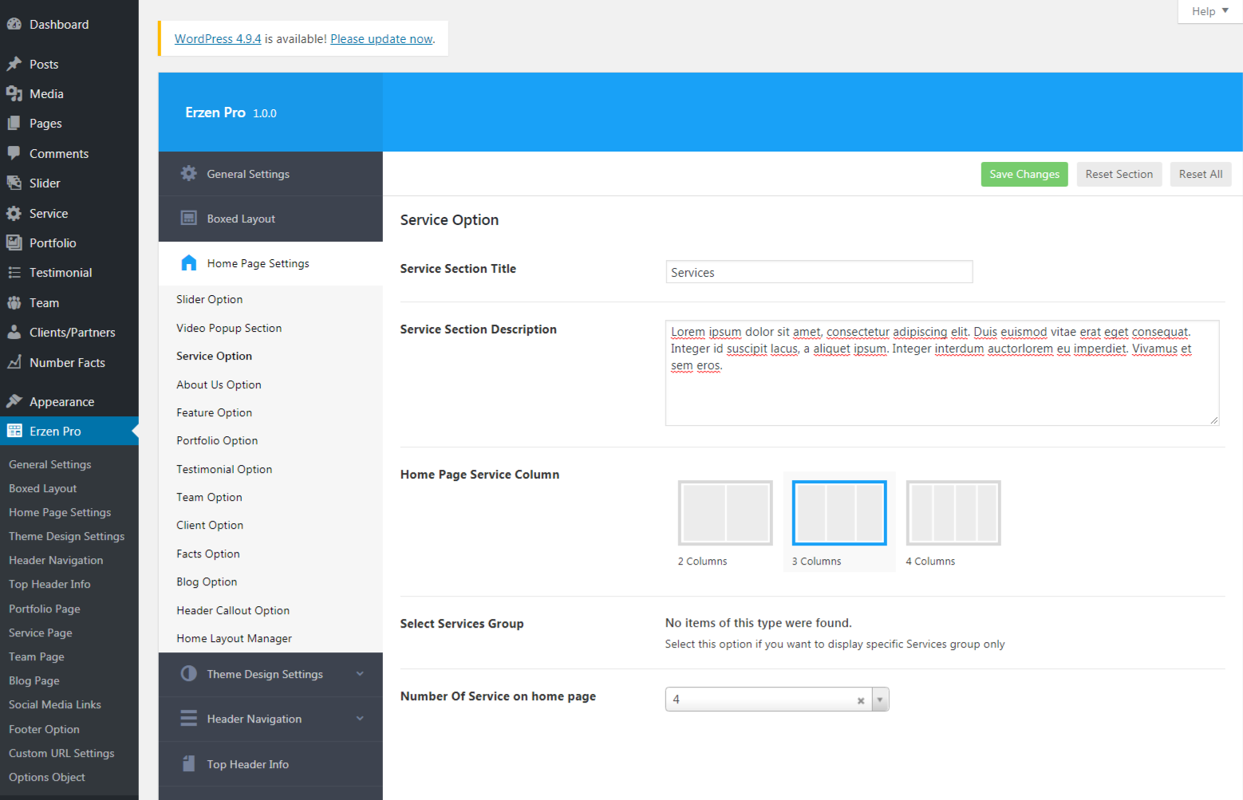Click the Save Changes button
Image resolution: width=1243 pixels, height=800 pixels.
1024,174
